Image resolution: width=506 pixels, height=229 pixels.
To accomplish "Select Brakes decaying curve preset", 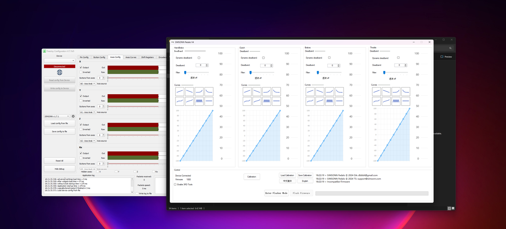I will pyautogui.click(x=339, y=91).
